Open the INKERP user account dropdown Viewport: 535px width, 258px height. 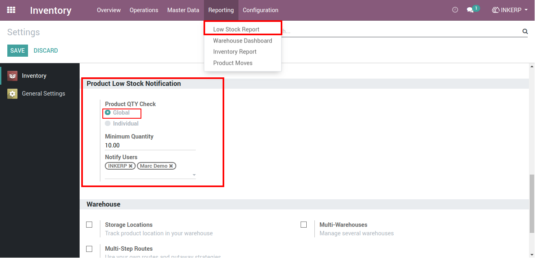click(x=510, y=10)
